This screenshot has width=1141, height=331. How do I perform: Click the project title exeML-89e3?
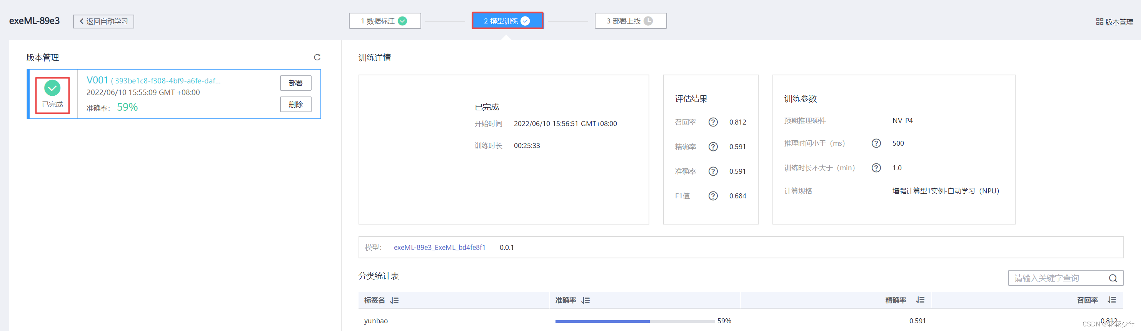34,21
